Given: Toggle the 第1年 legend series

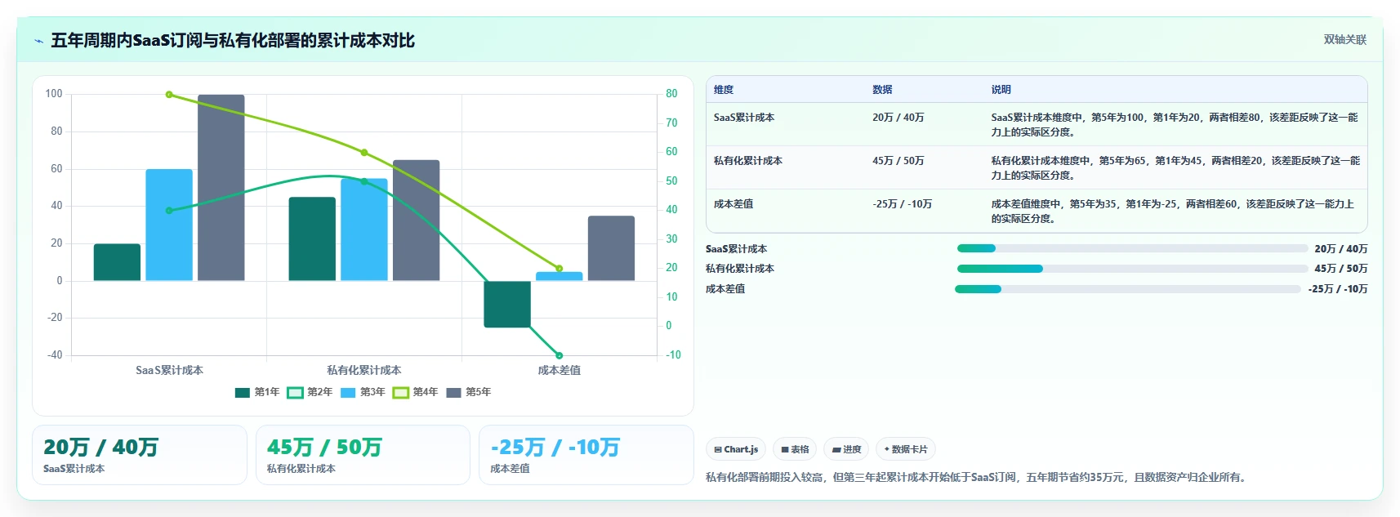Looking at the screenshot, I should coord(257,392).
